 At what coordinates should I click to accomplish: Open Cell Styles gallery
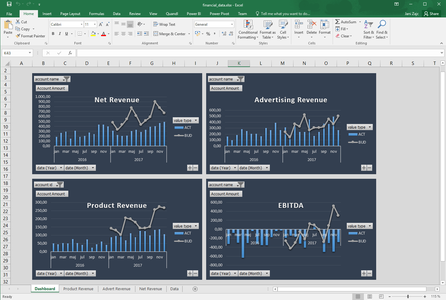point(283,29)
